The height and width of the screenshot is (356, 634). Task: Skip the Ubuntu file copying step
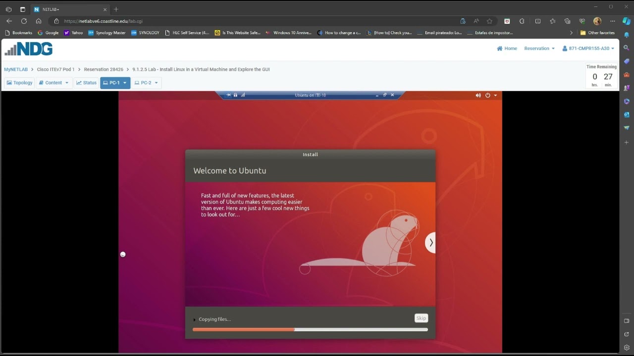[x=421, y=318]
